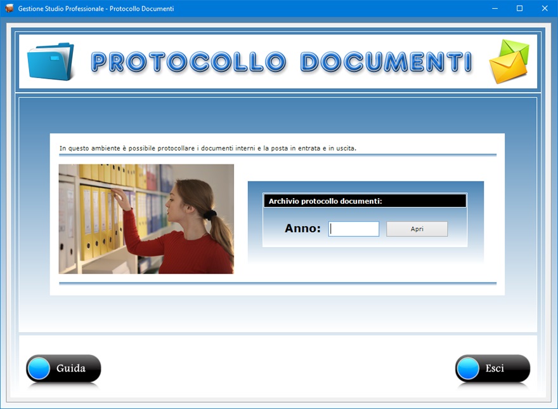Click the Esci exit button

click(x=493, y=368)
